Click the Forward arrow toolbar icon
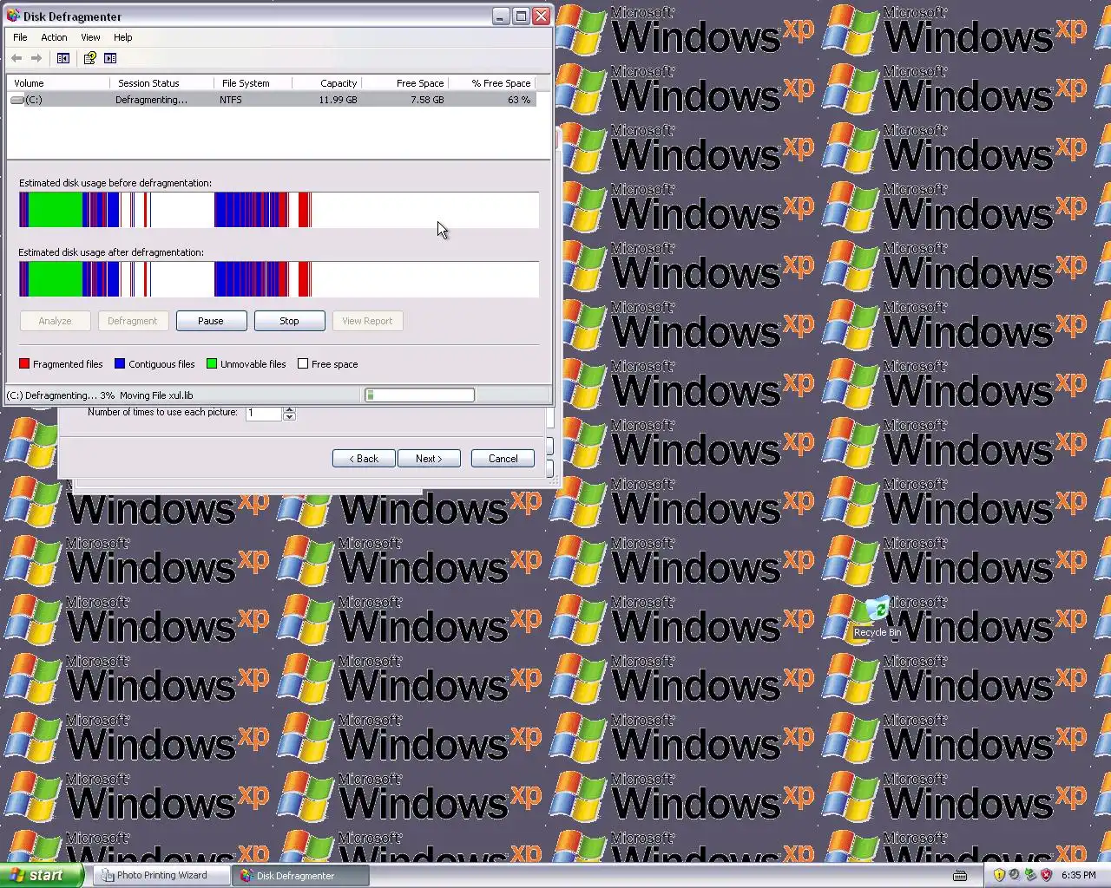The width and height of the screenshot is (1111, 888). point(36,58)
